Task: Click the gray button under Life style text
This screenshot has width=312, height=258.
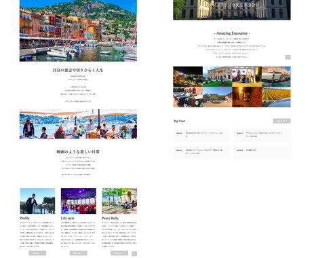Action: click(79, 253)
